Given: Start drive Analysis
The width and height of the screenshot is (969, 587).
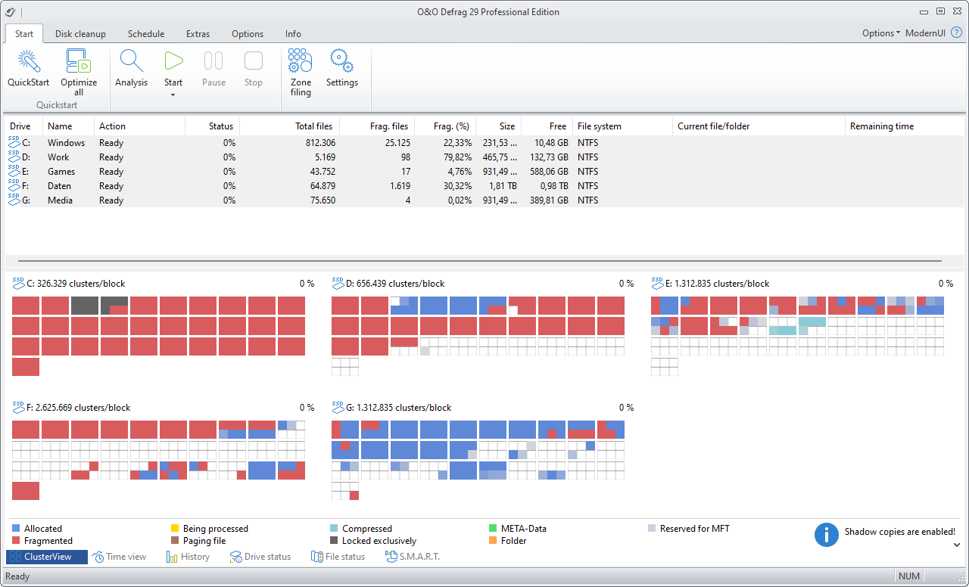Looking at the screenshot, I should 131,69.
